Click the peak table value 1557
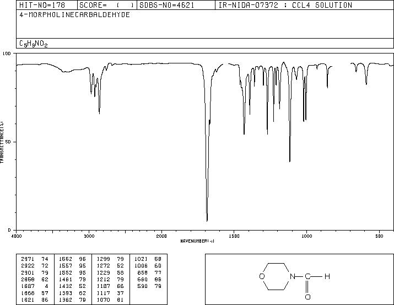The image size is (394, 305). [66, 266]
